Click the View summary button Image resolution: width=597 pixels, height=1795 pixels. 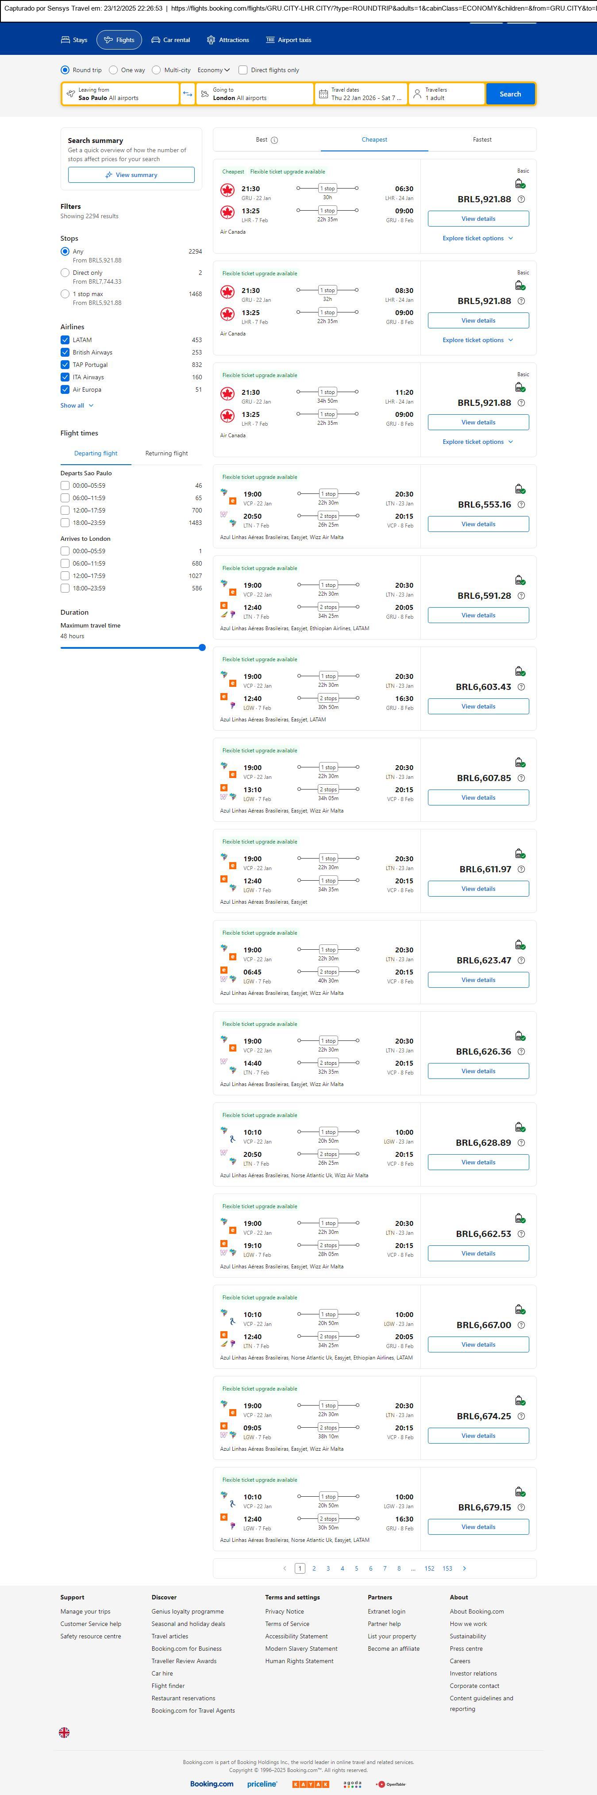click(131, 175)
